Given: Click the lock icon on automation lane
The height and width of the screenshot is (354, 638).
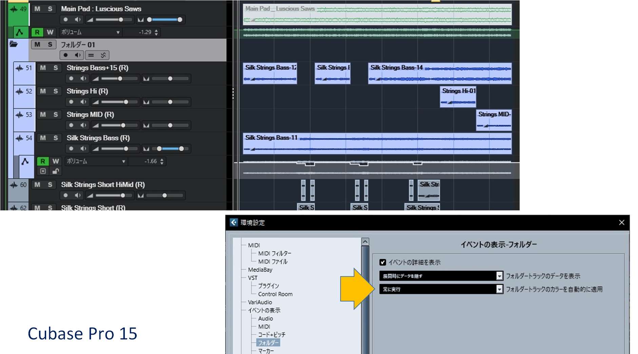Looking at the screenshot, I should 56,171.
